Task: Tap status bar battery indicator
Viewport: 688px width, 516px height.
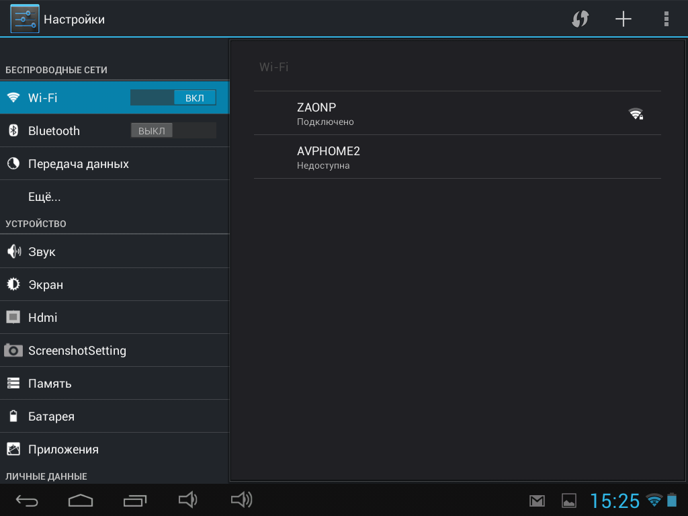Action: pyautogui.click(x=672, y=500)
